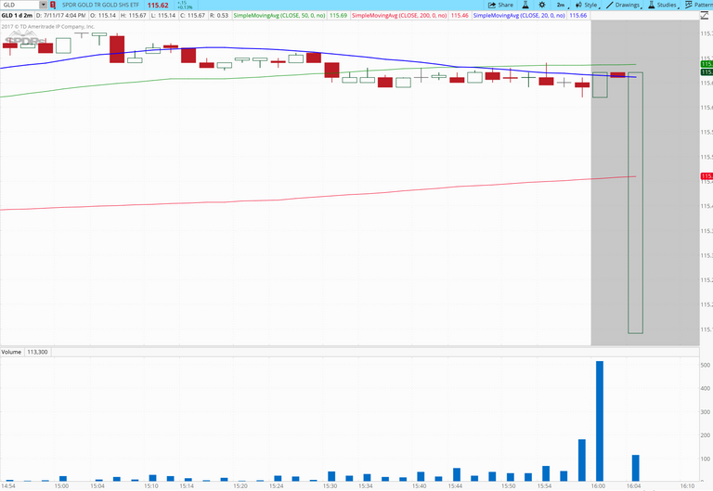Open the symbol dropdown arrow
This screenshot has height=491, width=713.
tap(44, 5)
